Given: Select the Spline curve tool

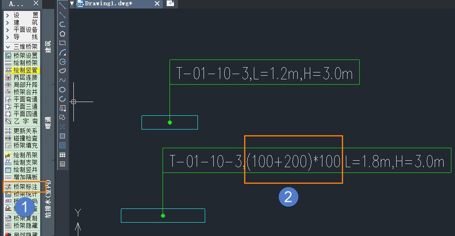Looking at the screenshot, I should 62,80.
